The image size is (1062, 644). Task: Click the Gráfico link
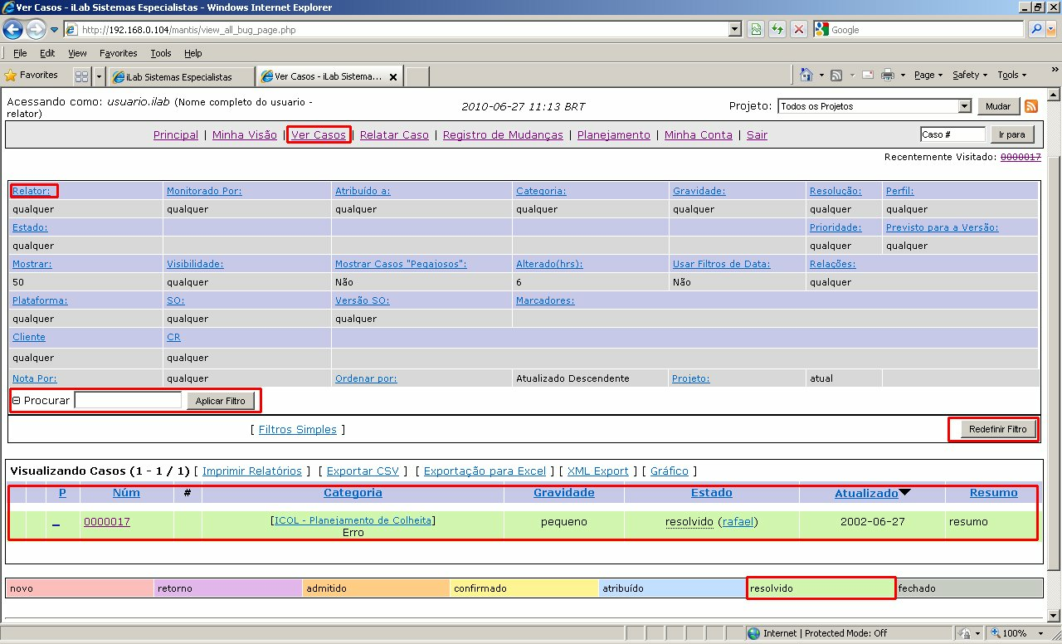(x=670, y=471)
